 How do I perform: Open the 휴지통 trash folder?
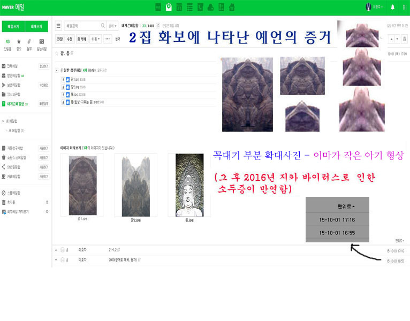[11, 202]
